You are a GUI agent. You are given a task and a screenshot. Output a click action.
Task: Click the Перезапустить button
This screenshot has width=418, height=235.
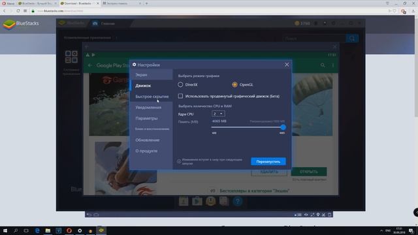pyautogui.click(x=268, y=161)
